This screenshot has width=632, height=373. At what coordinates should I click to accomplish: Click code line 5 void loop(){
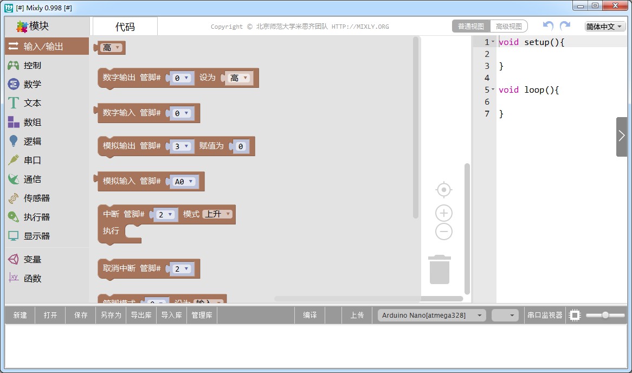click(x=528, y=90)
